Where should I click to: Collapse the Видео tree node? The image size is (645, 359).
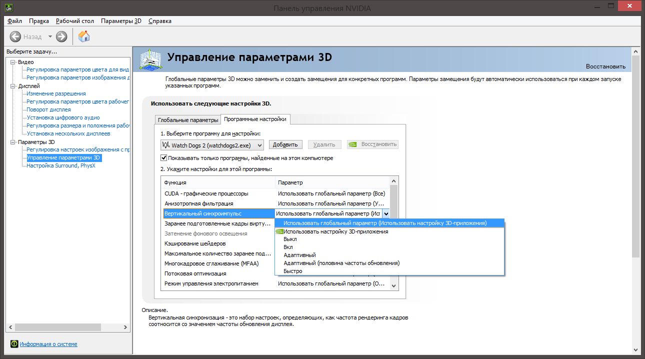13,61
